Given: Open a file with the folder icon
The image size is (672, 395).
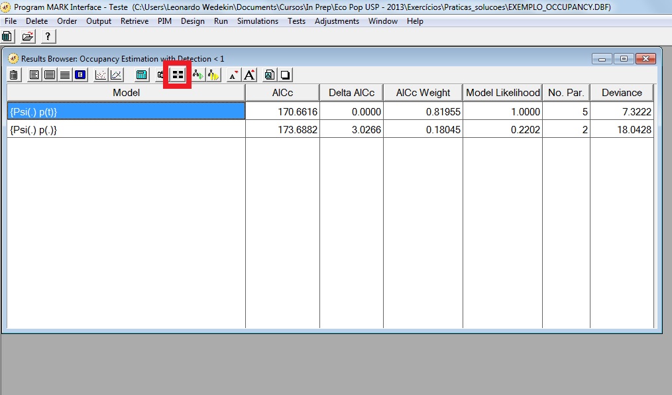Looking at the screenshot, I should pos(27,36).
